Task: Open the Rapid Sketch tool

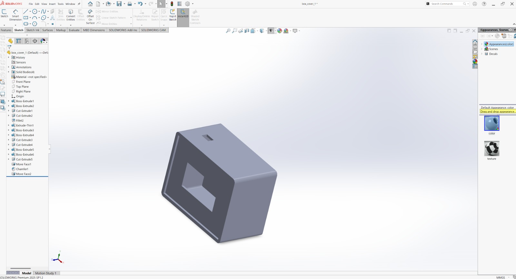Action: 173,15
